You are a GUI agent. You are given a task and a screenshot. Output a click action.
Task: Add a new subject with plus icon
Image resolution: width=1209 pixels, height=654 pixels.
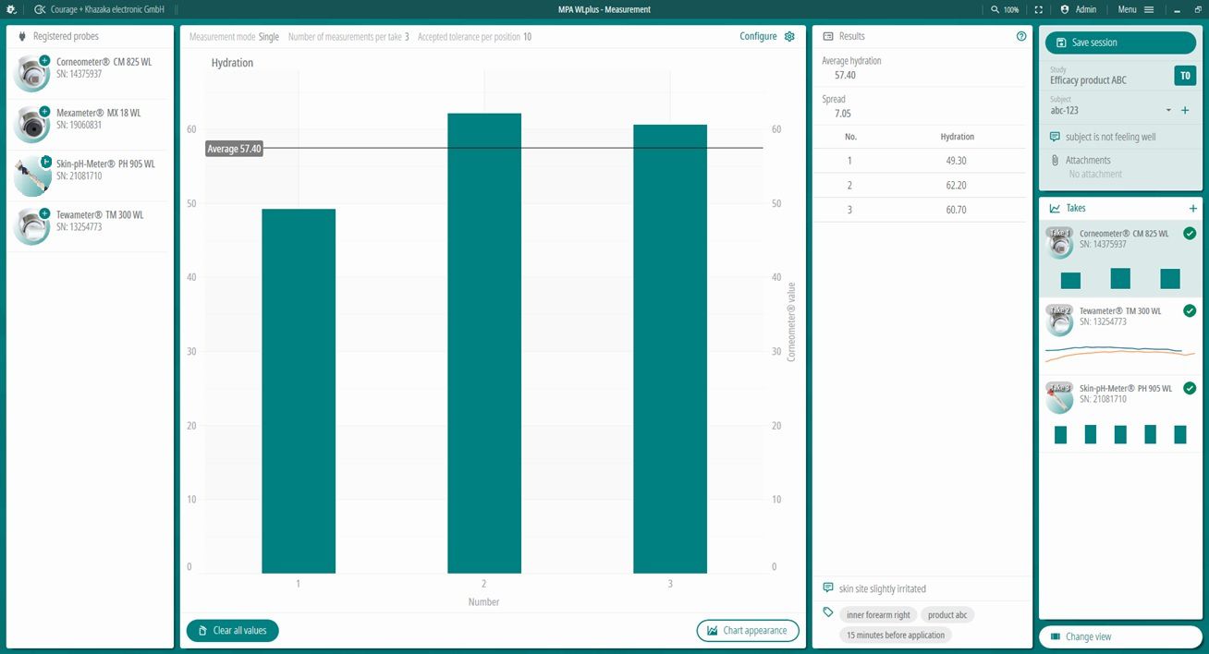1185,111
